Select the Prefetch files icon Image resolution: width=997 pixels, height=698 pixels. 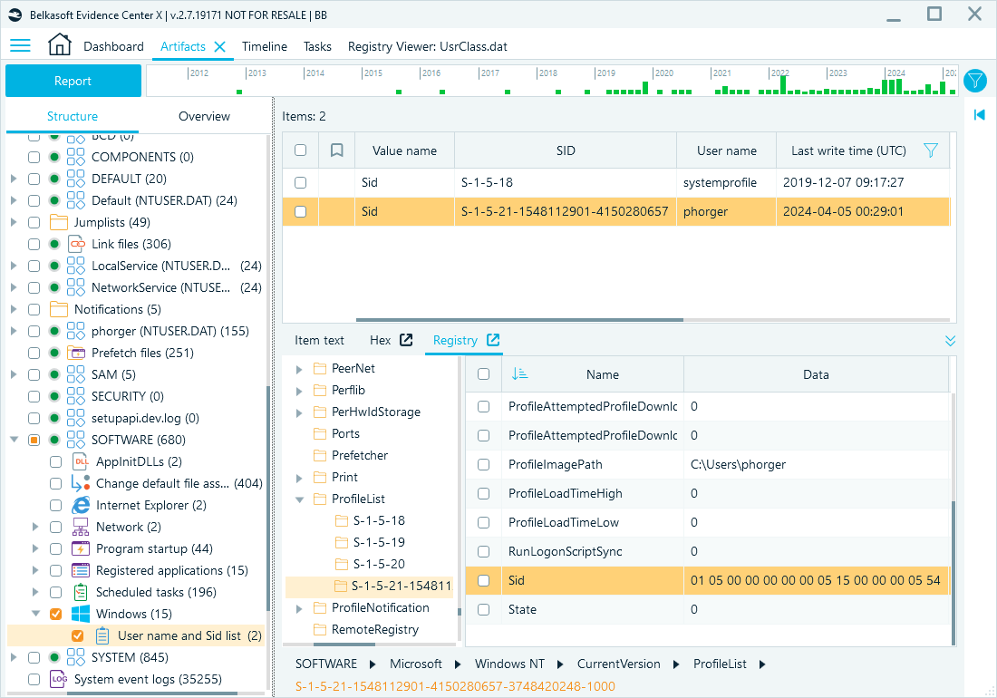point(76,353)
